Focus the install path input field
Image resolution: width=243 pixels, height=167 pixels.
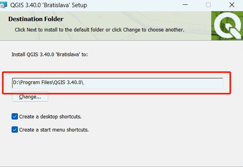tap(151, 83)
